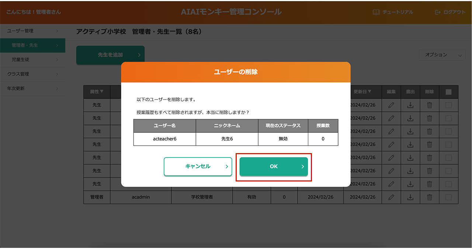This screenshot has width=472, height=249.
Task: Click the download export icon in acadmin row
Action: (x=410, y=197)
